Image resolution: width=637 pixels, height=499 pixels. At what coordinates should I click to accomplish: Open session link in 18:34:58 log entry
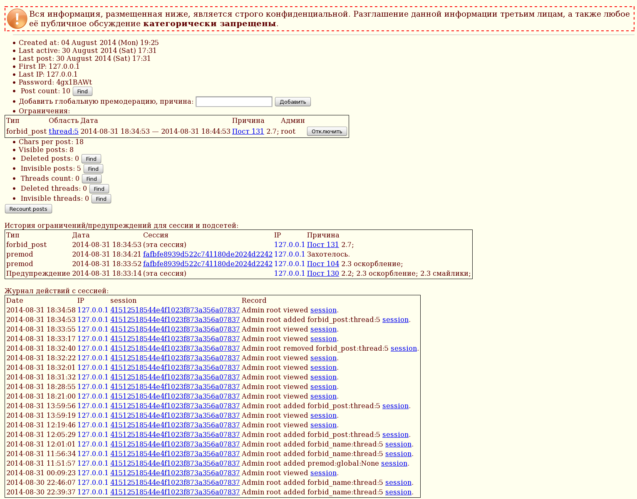[x=323, y=310]
